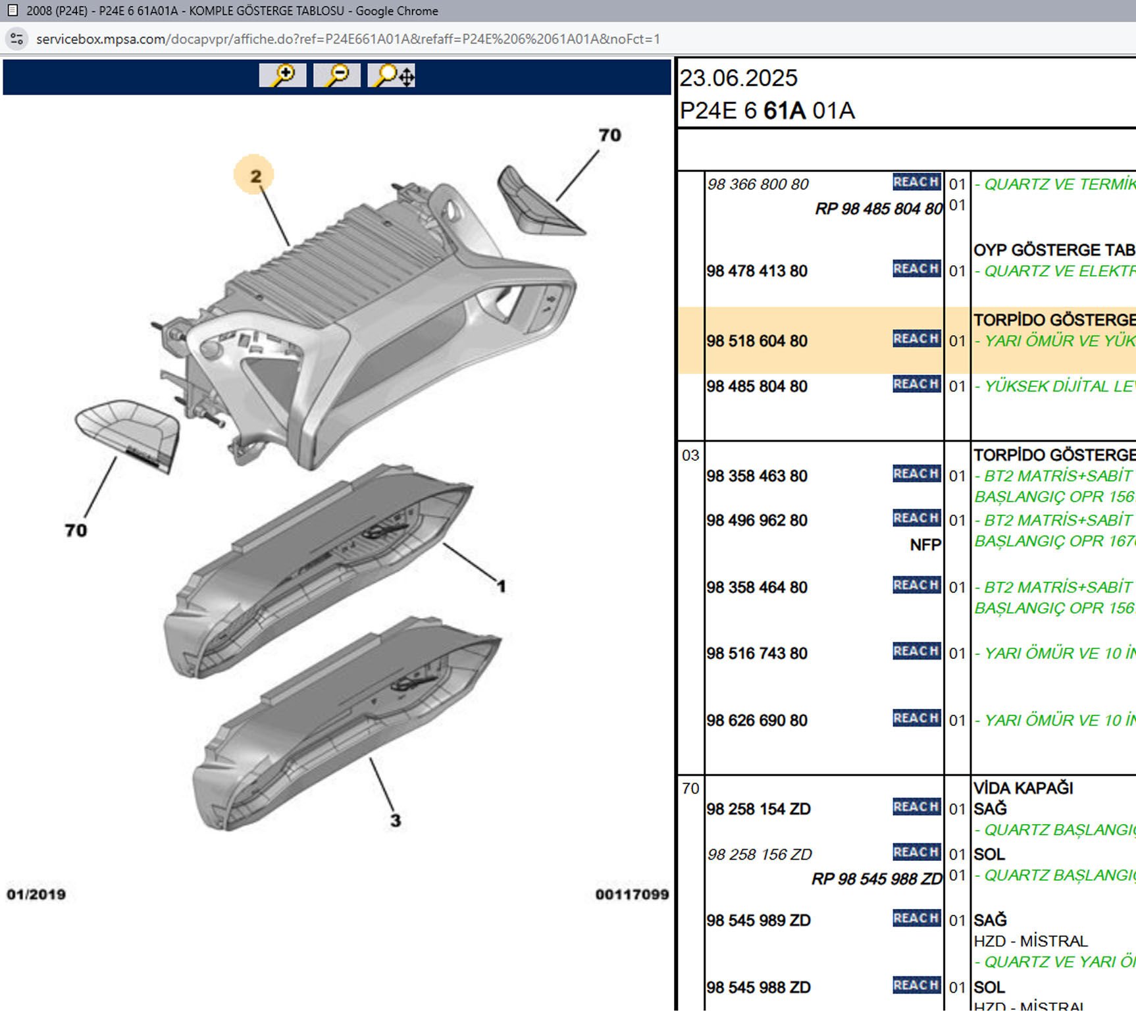Click callout 70 at the upper right of diagram
Viewport: 1136px width, 1011px height.
click(609, 135)
